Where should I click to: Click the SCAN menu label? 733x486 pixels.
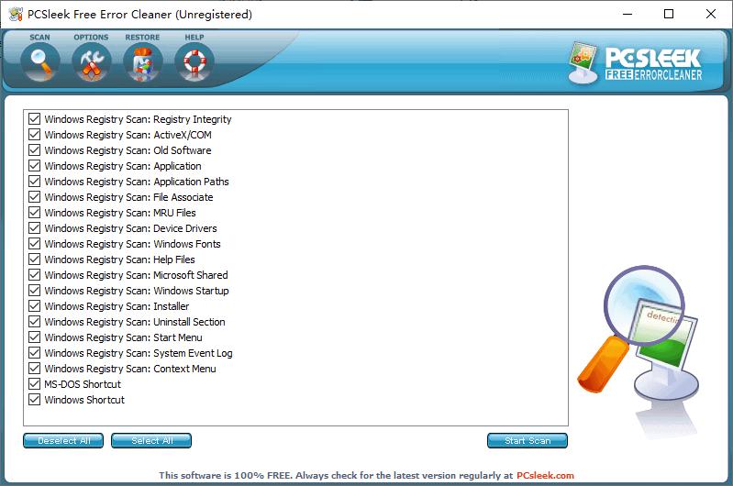(x=39, y=37)
